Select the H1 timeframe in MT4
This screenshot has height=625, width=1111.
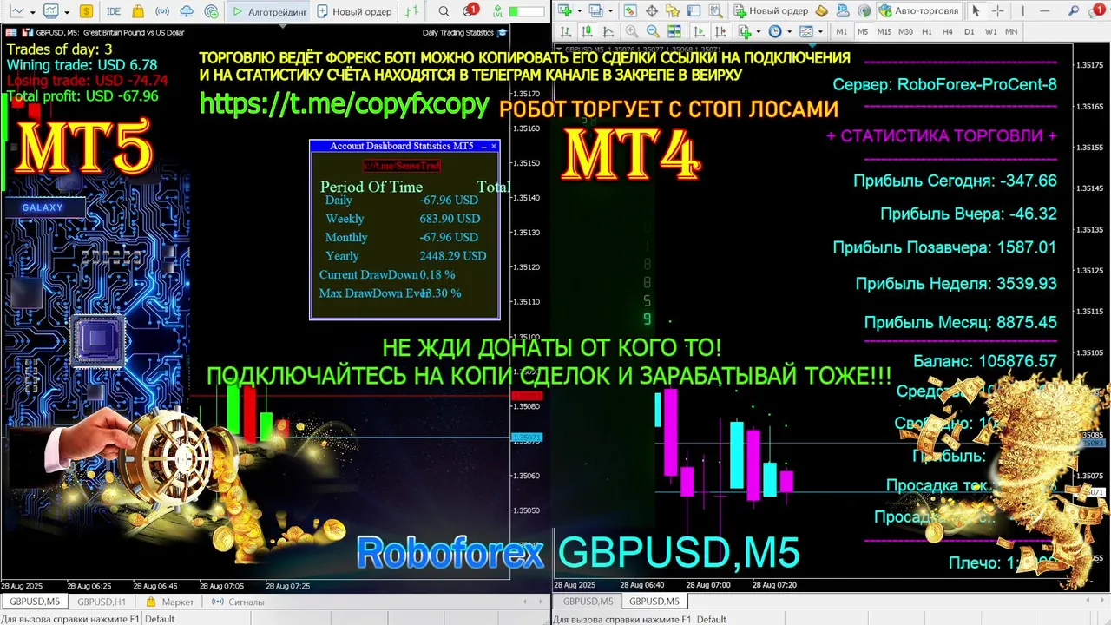(927, 31)
